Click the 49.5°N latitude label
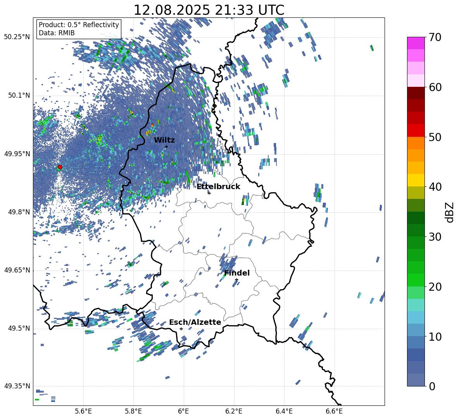This screenshot has height=419, width=459. (x=19, y=328)
